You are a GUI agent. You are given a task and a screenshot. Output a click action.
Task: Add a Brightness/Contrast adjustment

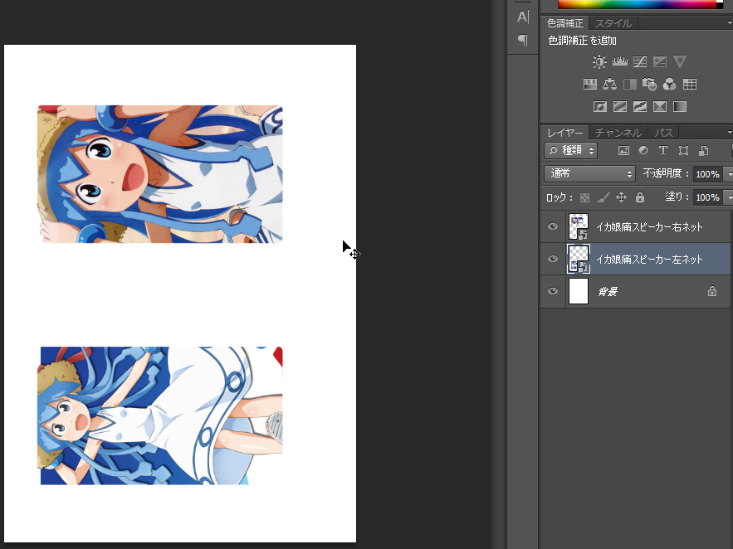(599, 61)
